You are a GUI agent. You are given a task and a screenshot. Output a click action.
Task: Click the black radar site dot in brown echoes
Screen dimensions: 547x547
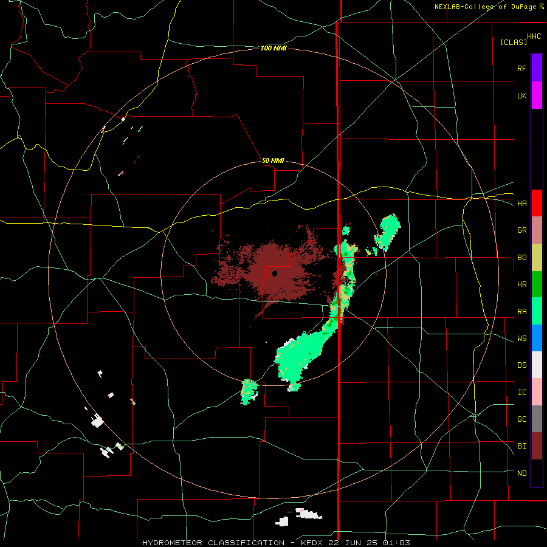(x=275, y=273)
